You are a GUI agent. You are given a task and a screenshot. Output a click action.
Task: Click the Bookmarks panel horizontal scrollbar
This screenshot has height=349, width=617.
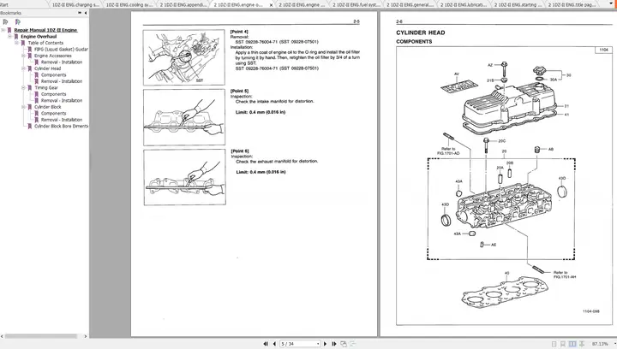(41, 336)
